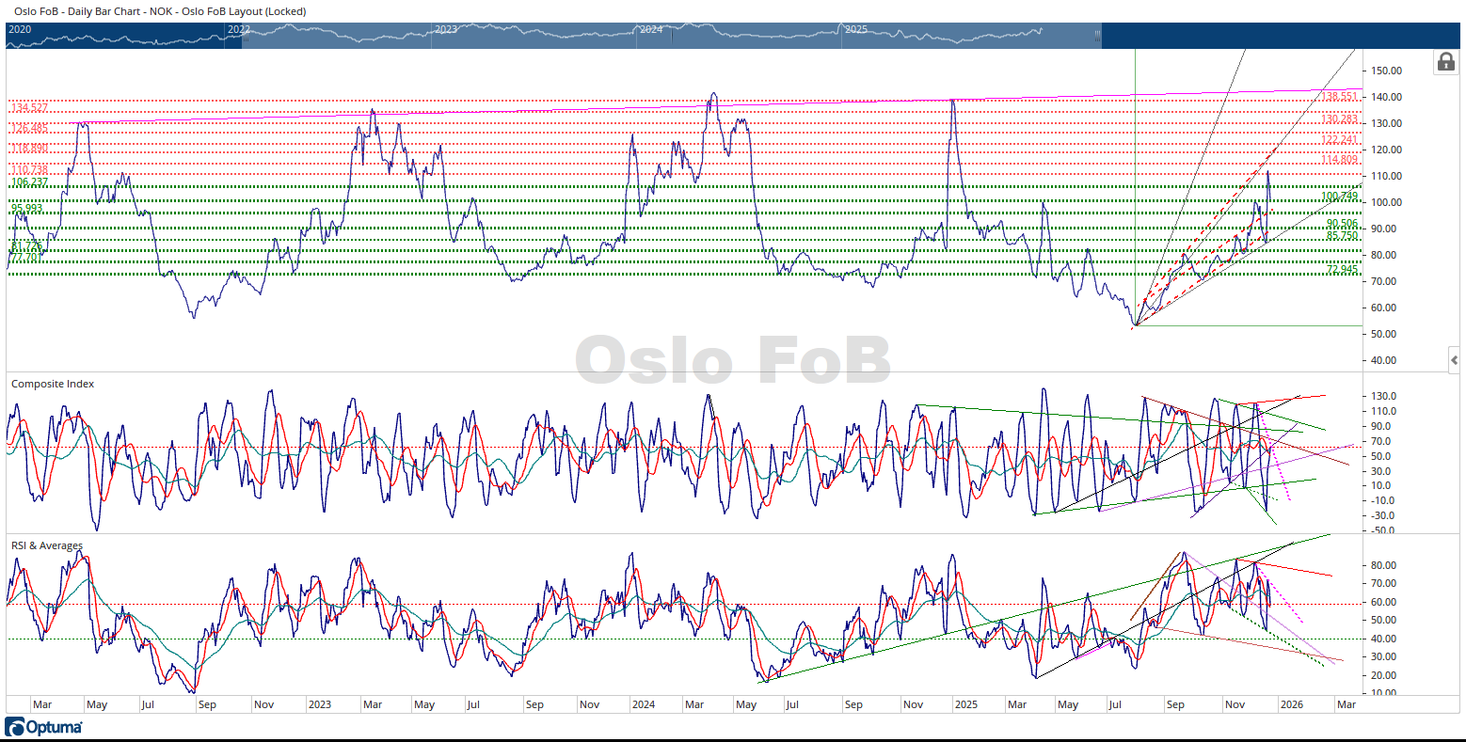Image resolution: width=1466 pixels, height=742 pixels.
Task: Click the 2023 marker in overview strip
Action: click(x=445, y=30)
